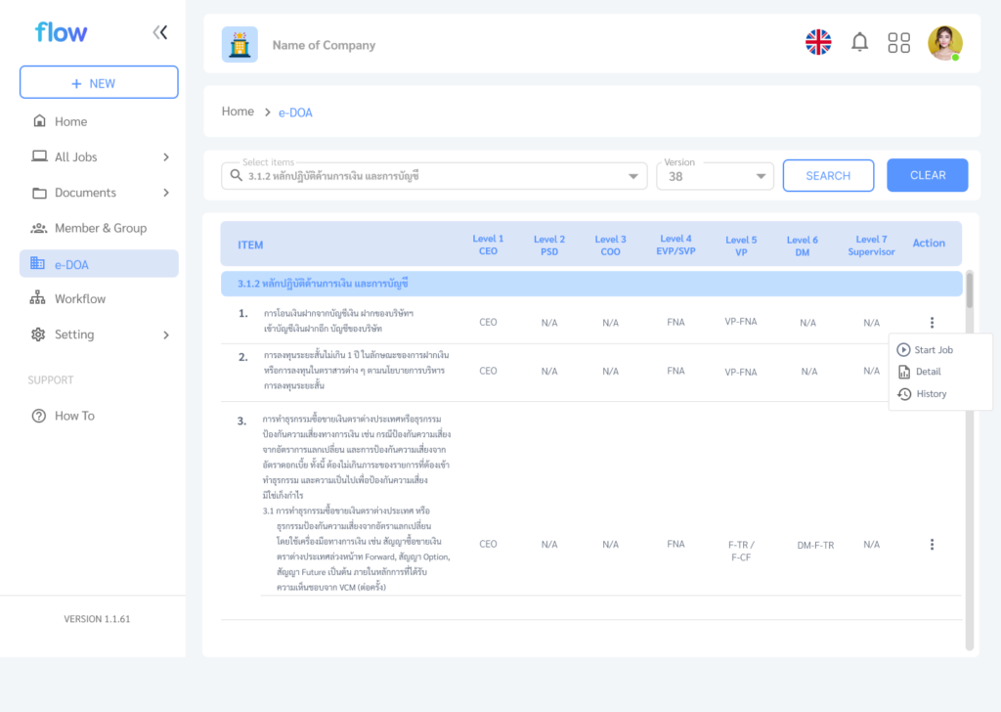1001x712 pixels.
Task: Click VP-FNA cell in row 1
Action: pyautogui.click(x=741, y=321)
